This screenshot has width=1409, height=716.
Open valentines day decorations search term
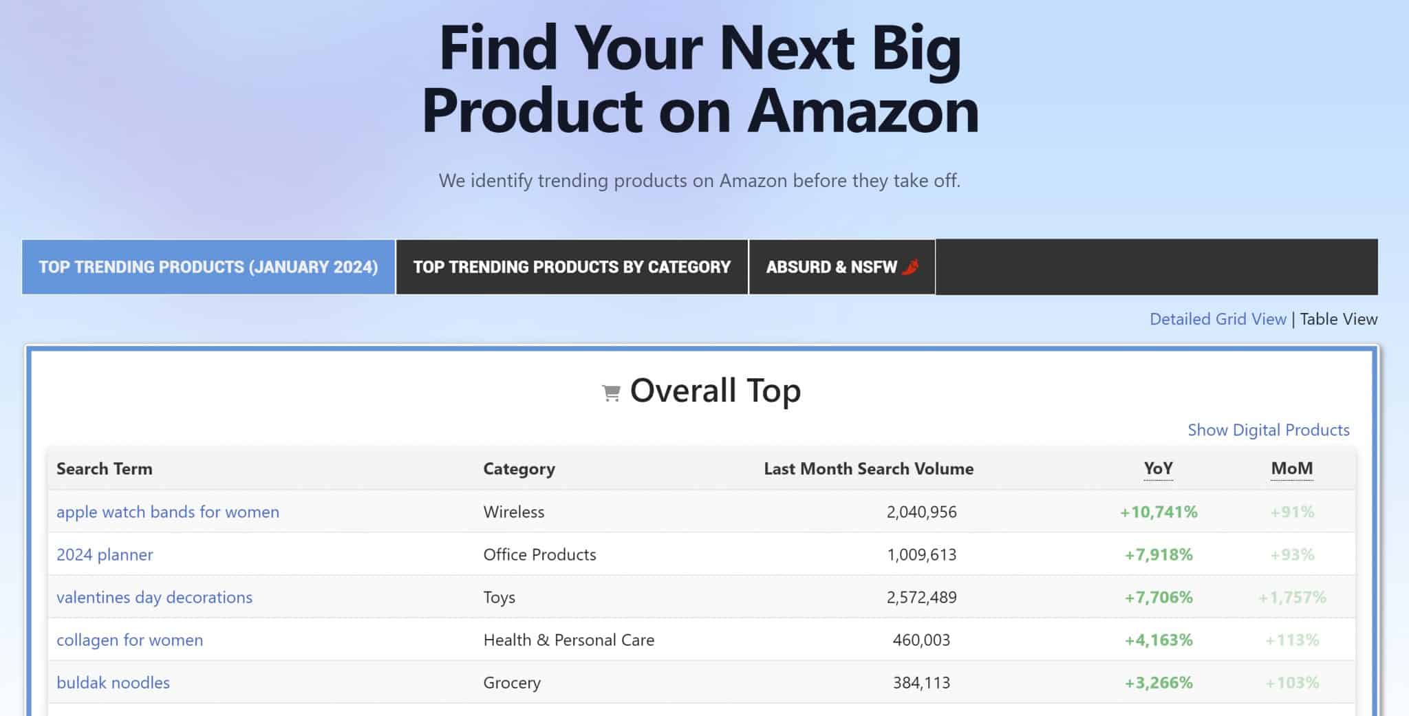coord(154,597)
